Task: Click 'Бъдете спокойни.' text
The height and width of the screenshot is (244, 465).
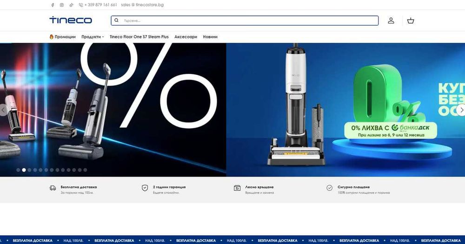Action: (x=166, y=193)
